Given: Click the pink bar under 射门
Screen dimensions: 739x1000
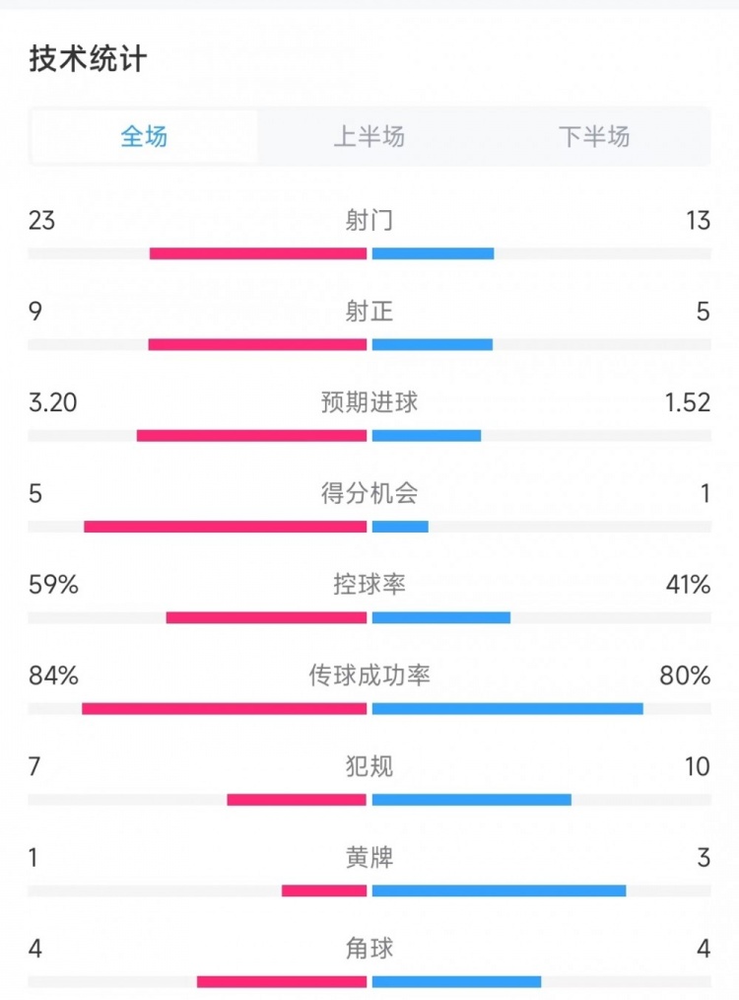Looking at the screenshot, I should click(x=258, y=253).
